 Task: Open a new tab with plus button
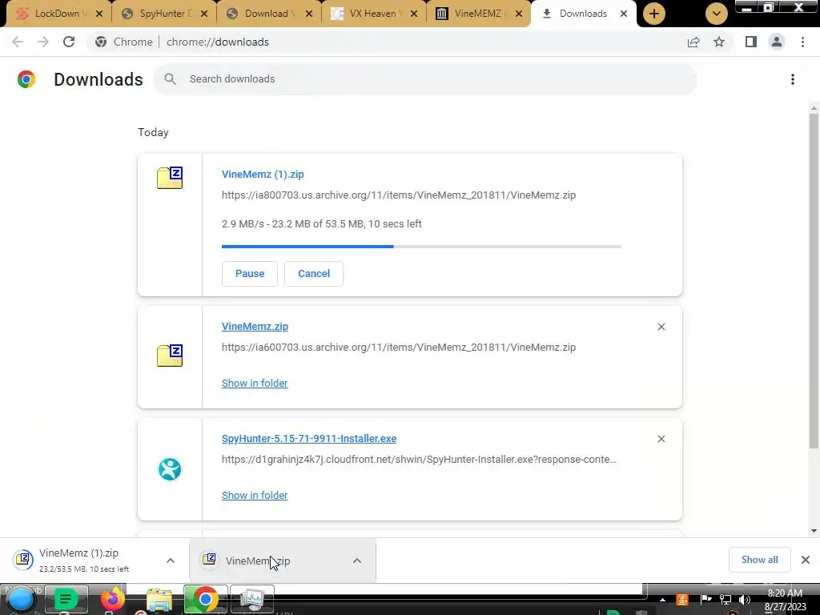click(x=653, y=14)
